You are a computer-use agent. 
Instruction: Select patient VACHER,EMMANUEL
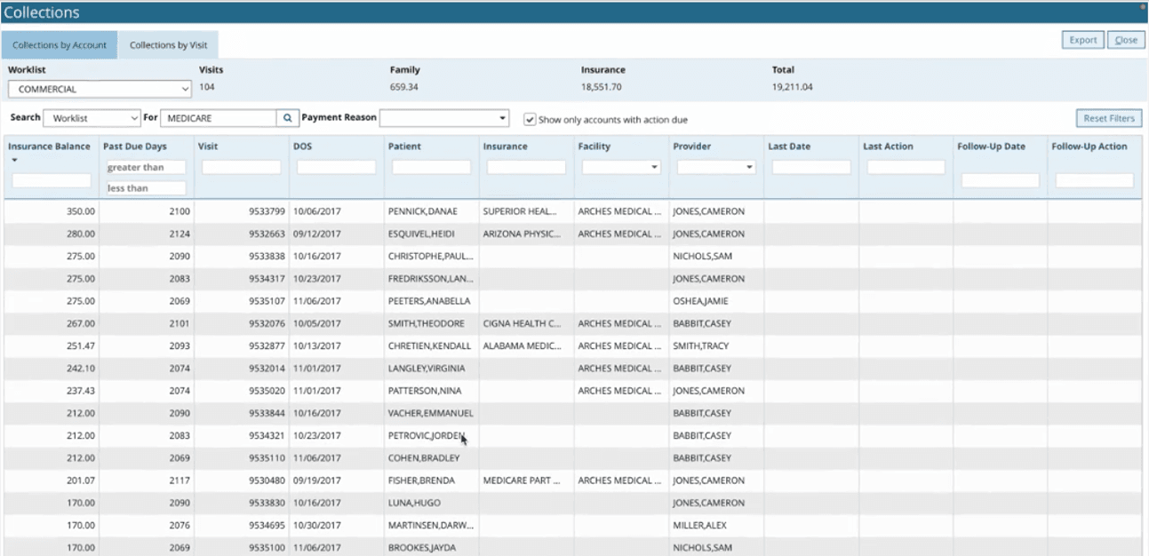click(x=431, y=414)
